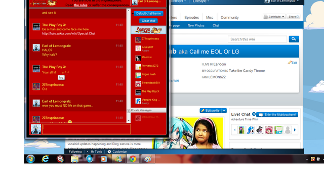
Task: Click Perrystar2272 avatar in user list
Action: [x=138, y=67]
